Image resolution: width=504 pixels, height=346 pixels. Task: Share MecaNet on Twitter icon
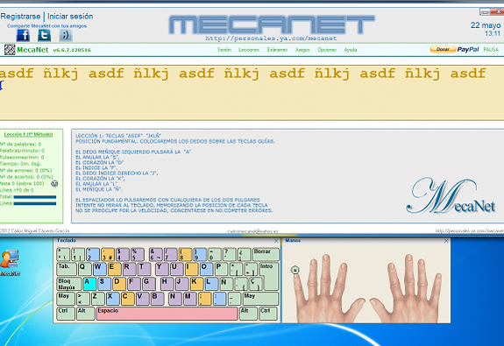(44, 35)
